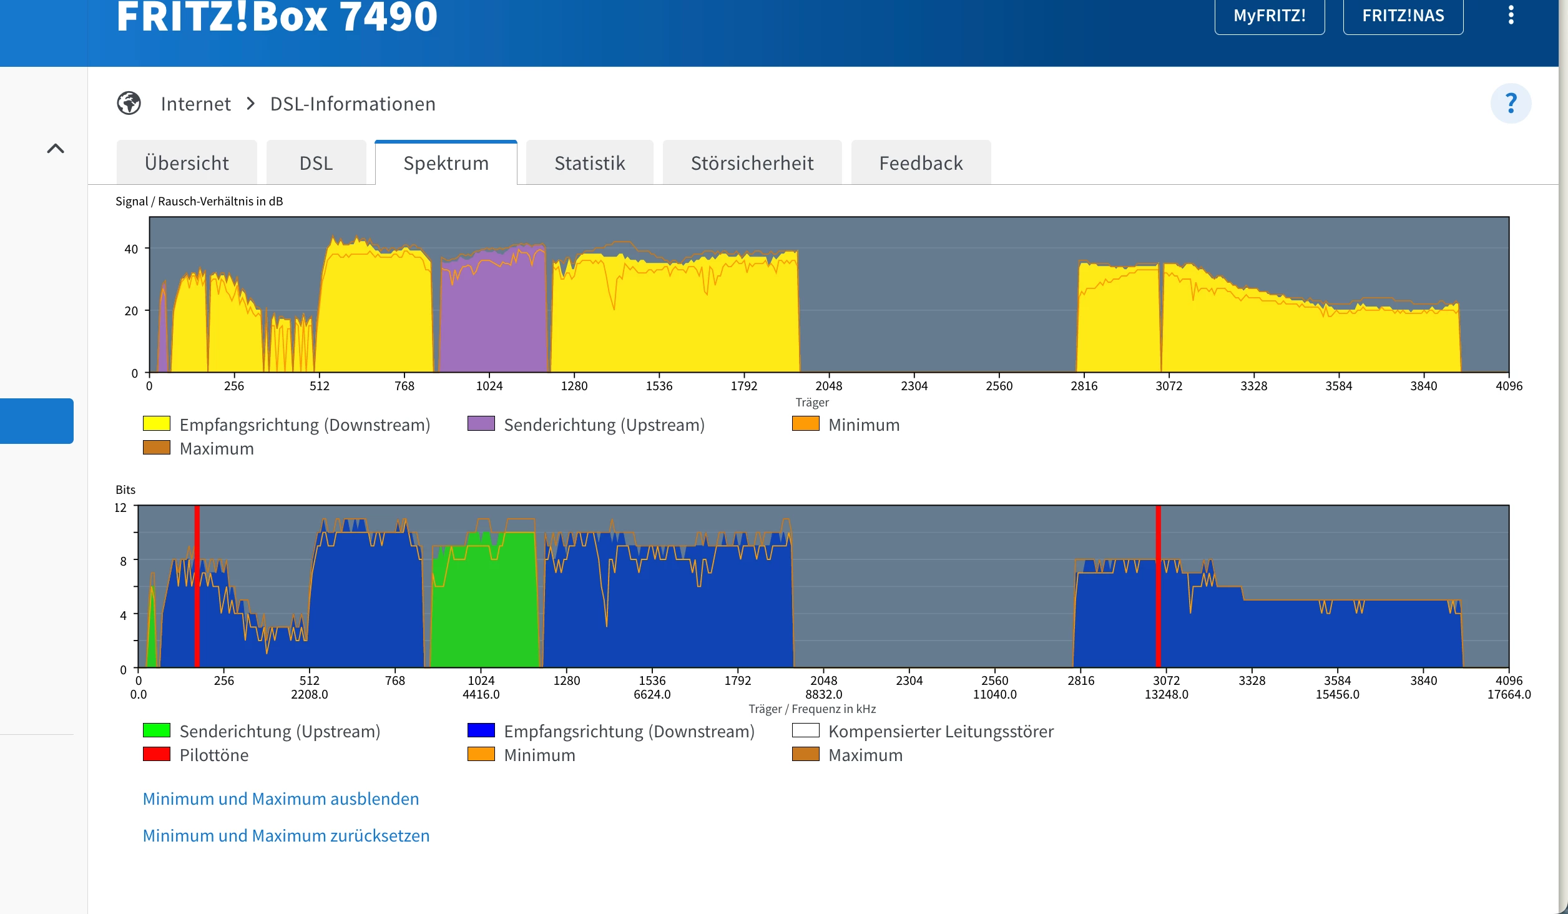Open the Feedback tab
The width and height of the screenshot is (1568, 914).
[x=921, y=163]
